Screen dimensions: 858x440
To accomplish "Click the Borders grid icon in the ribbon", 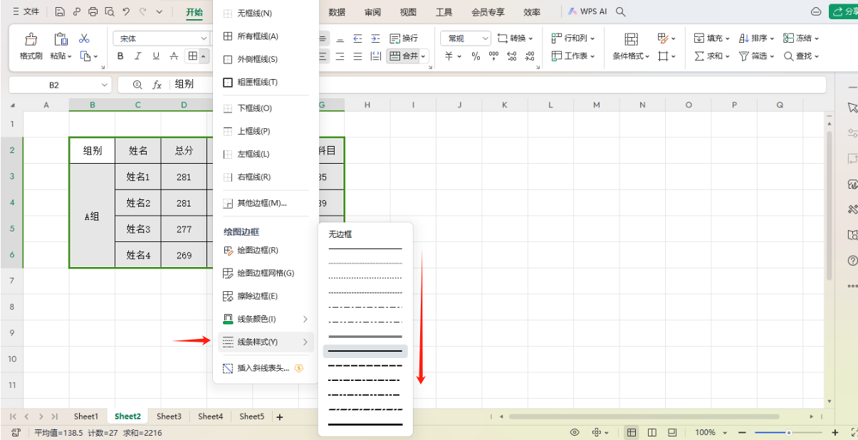I will [192, 56].
